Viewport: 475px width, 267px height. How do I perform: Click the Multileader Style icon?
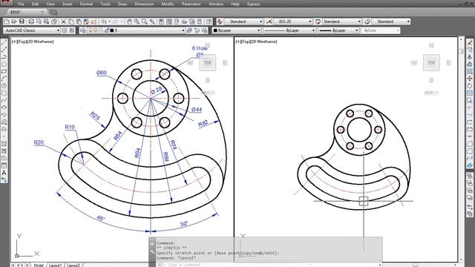pyautogui.click(x=367, y=22)
